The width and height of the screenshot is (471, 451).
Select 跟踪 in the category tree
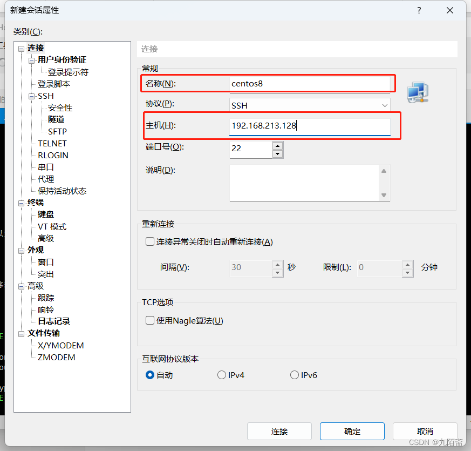point(46,298)
